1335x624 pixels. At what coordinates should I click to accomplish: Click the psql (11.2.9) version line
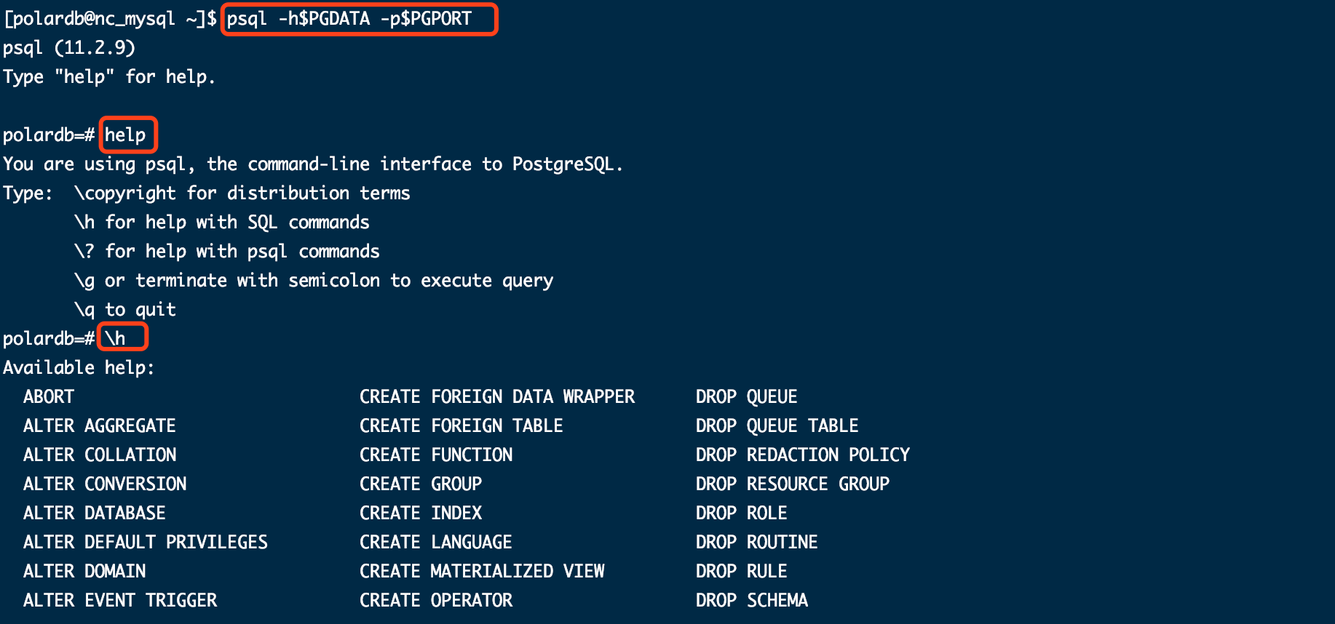click(x=69, y=48)
